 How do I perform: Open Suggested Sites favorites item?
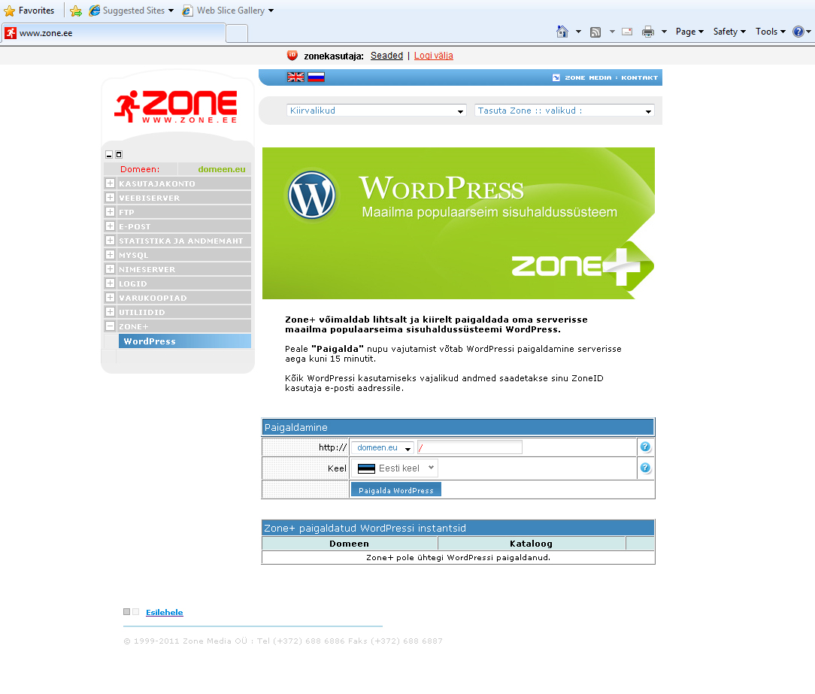(132, 11)
